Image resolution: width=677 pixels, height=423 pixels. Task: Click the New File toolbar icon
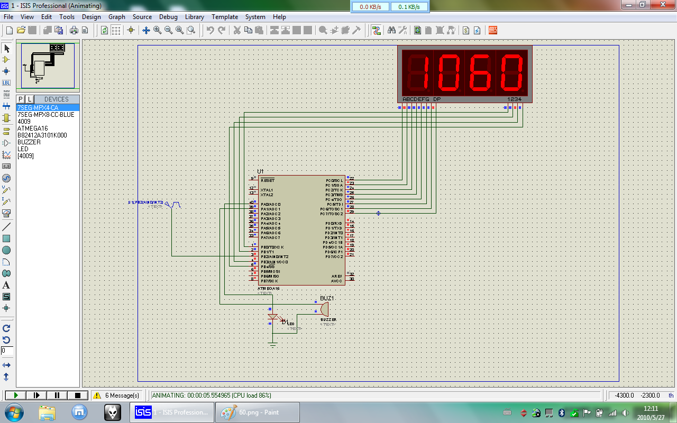(9, 30)
